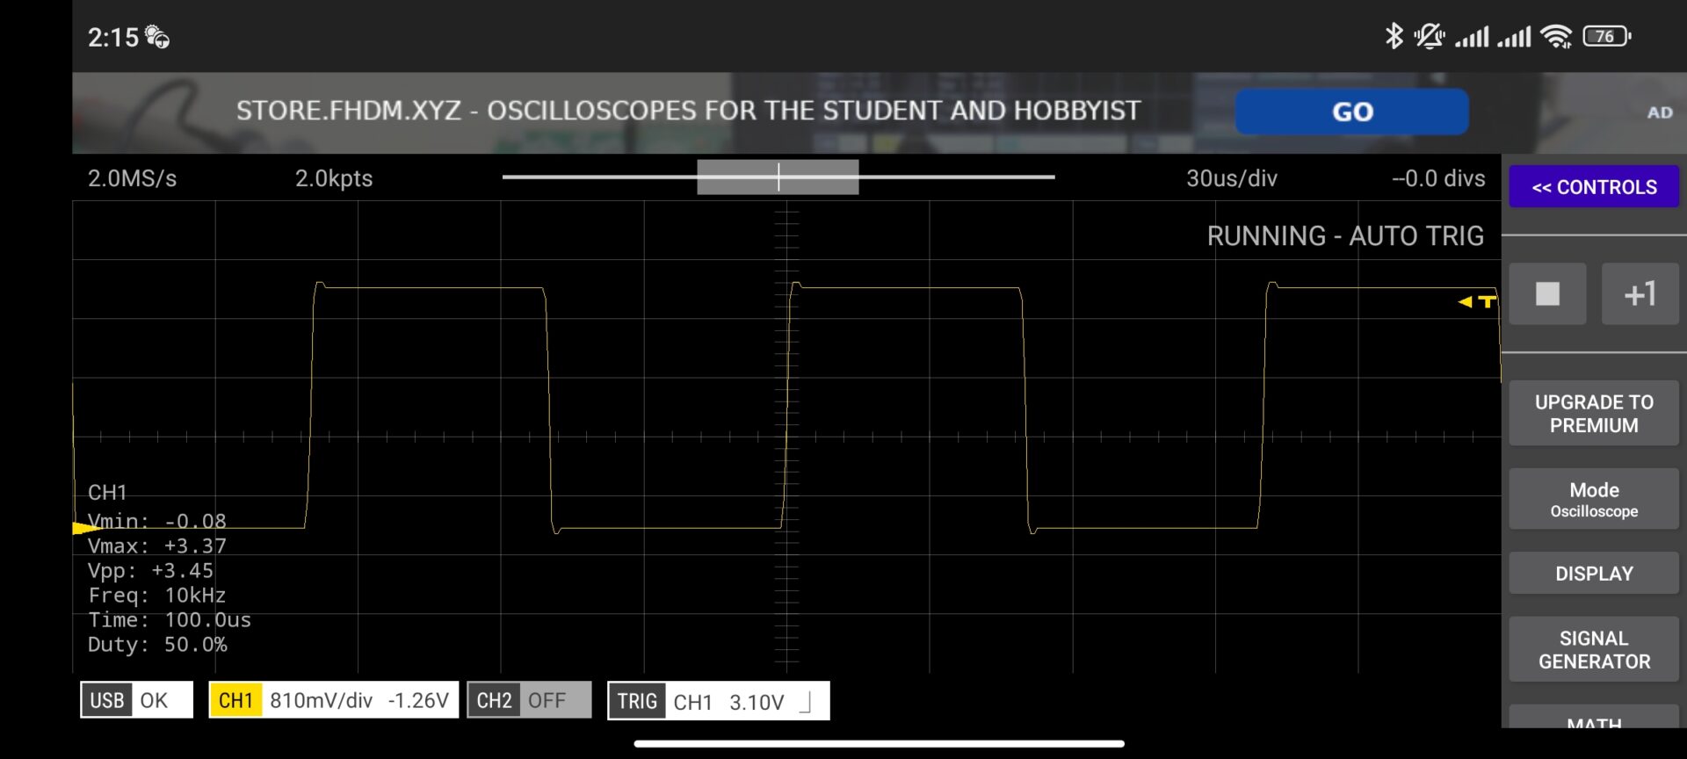Screen dimensions: 1687x759
Task: Toggle the CH1 channel label
Action: pos(235,700)
